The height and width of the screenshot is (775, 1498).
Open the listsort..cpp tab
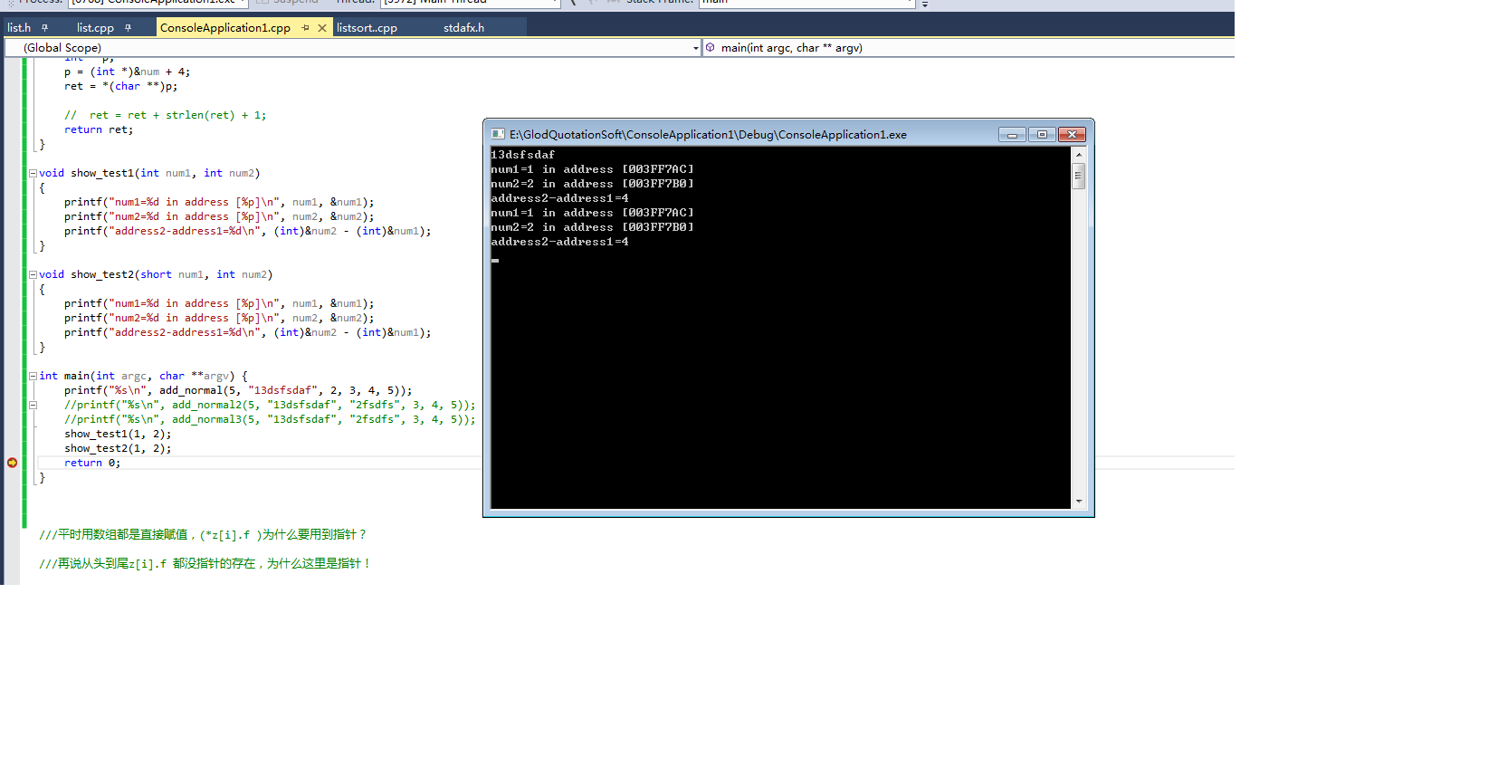(367, 28)
